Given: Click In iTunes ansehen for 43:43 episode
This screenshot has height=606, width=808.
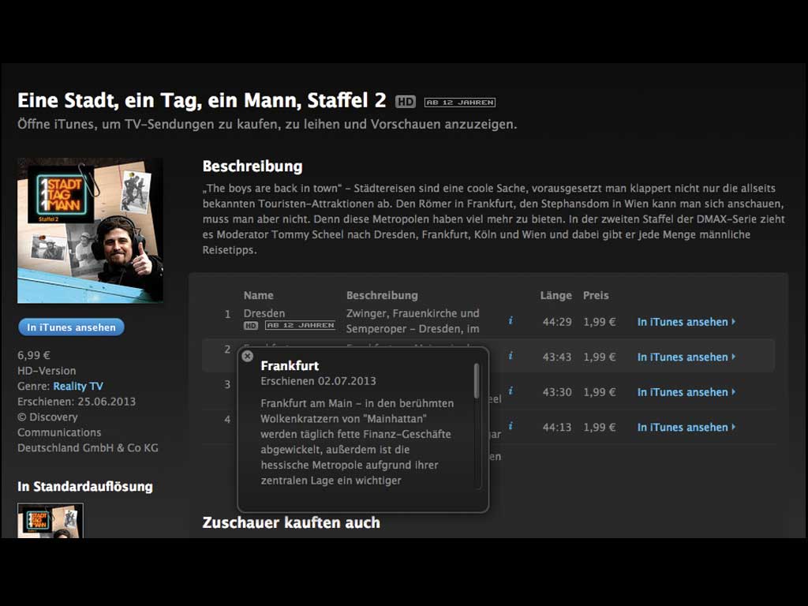Looking at the screenshot, I should (x=685, y=357).
